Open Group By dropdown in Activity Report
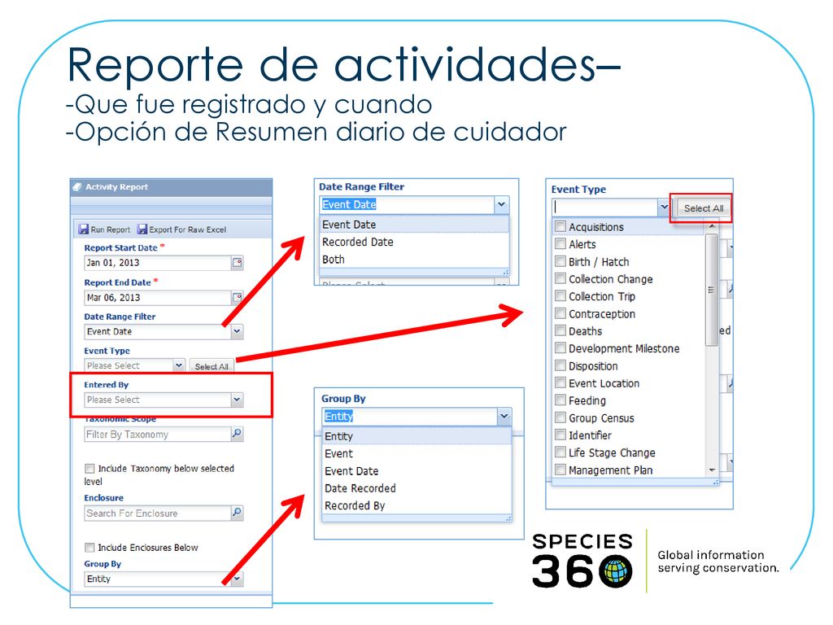Screen dimensions: 833x625 click(237, 579)
